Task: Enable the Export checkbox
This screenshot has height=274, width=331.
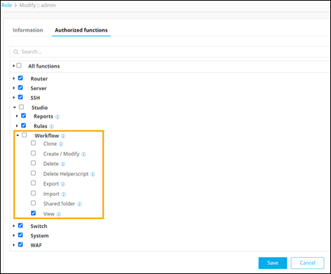Action: (33, 183)
